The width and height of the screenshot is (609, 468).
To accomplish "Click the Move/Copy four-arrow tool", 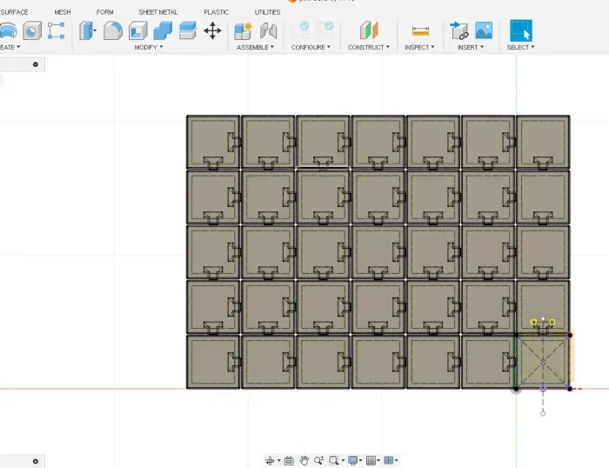I will [212, 30].
